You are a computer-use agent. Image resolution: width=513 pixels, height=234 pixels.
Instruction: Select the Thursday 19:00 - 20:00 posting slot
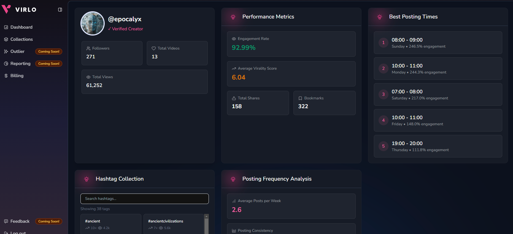(x=438, y=146)
